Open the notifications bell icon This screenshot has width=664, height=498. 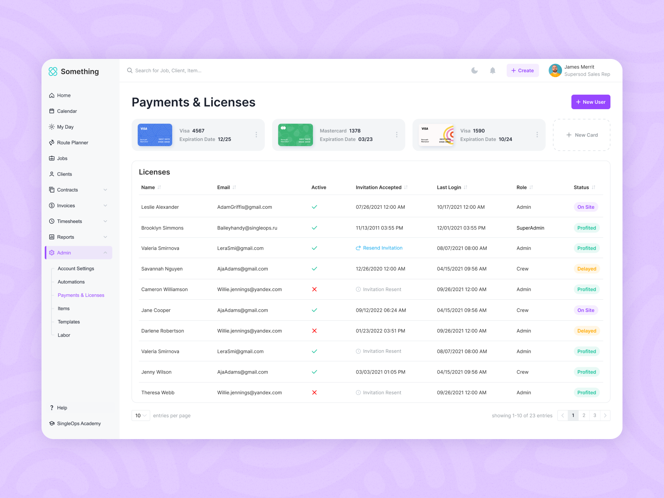[493, 70]
